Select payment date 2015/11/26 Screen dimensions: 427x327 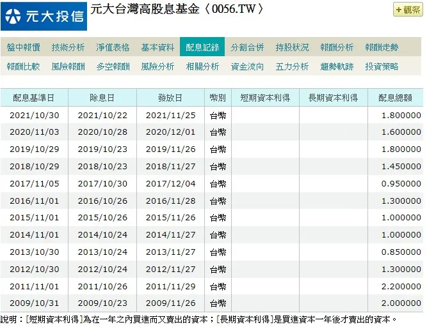point(170,218)
